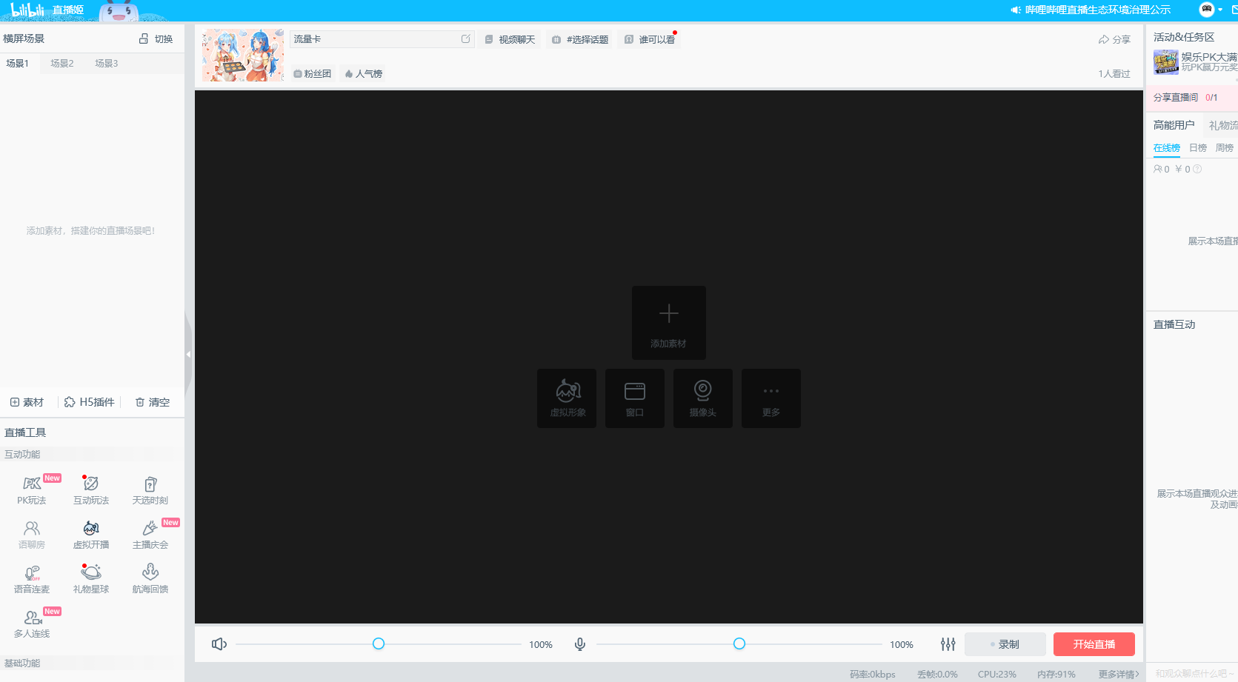Switch to 场景3 tab

click(106, 64)
